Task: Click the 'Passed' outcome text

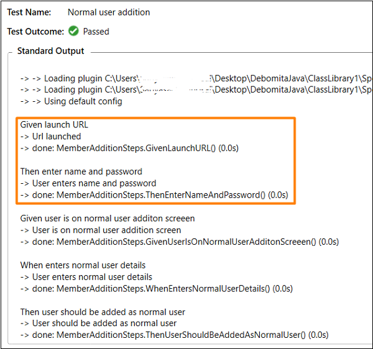Action: pyautogui.click(x=96, y=31)
